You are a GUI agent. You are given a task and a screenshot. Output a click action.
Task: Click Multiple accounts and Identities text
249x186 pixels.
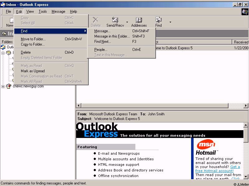[x=126, y=159]
